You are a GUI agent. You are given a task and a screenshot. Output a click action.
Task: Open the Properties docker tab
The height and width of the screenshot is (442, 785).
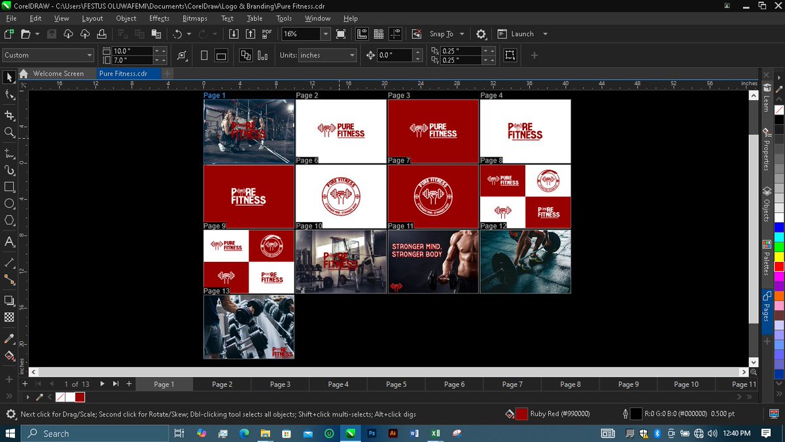(767, 149)
